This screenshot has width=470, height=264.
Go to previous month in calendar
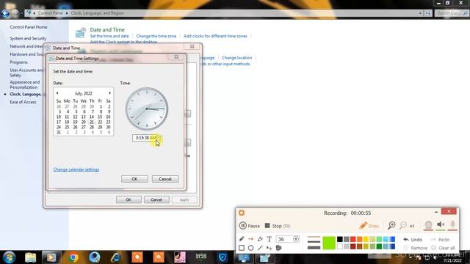[57, 93]
